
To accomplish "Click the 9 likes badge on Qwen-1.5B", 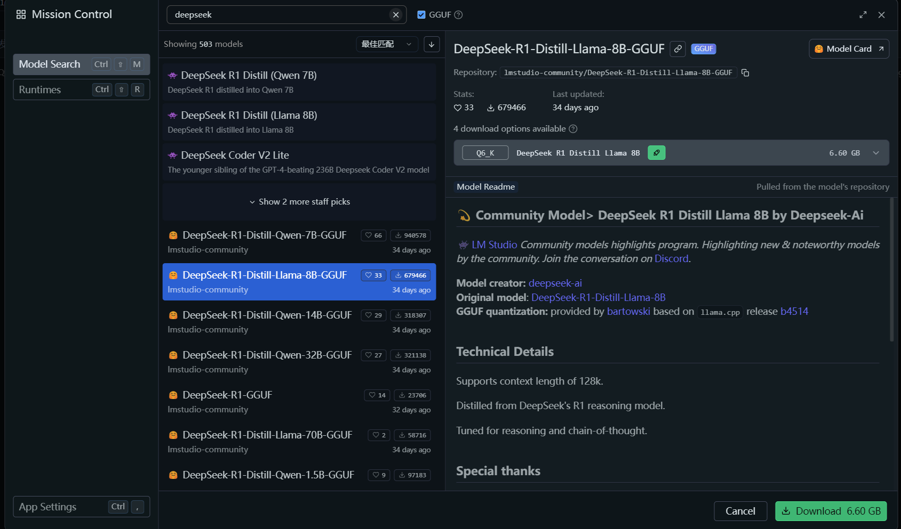I will tap(379, 475).
